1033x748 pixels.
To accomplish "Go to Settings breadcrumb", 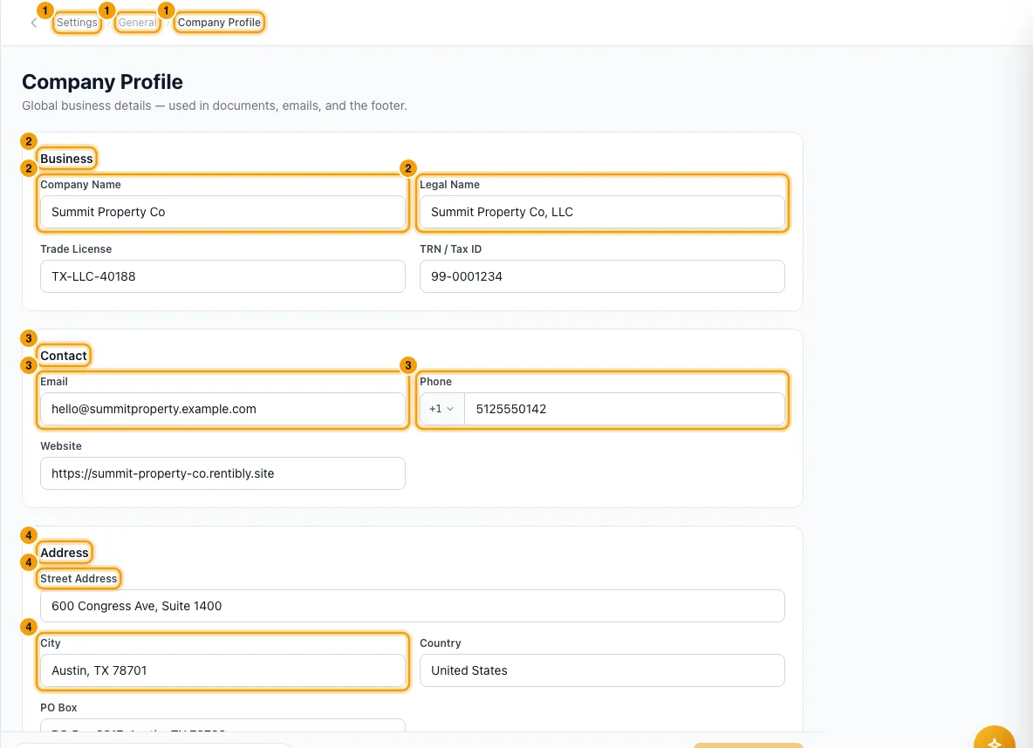I will [x=77, y=23].
